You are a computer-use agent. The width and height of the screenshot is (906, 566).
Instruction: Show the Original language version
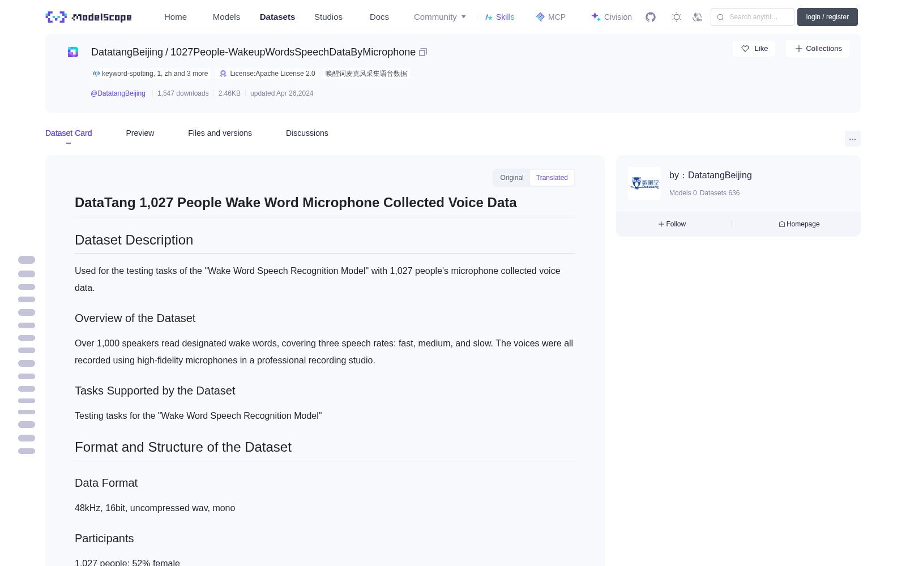click(512, 178)
